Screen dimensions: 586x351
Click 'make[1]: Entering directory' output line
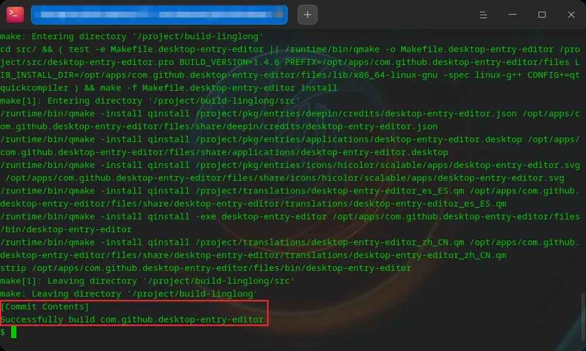150,101
